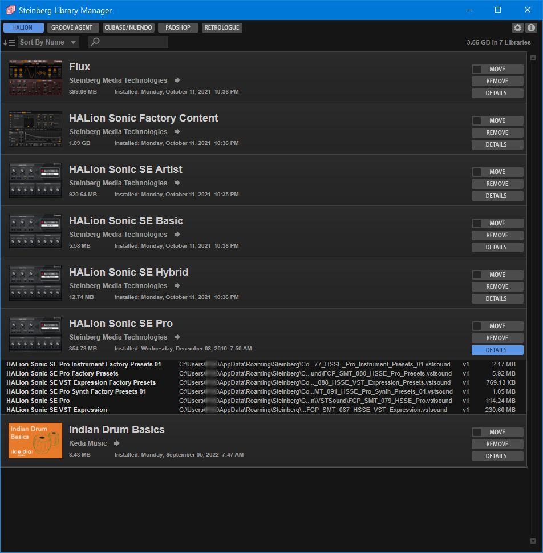Expand details for Indian Drum Basics

click(497, 457)
